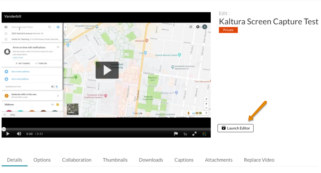Play video using control bar play icon

coord(8,134)
